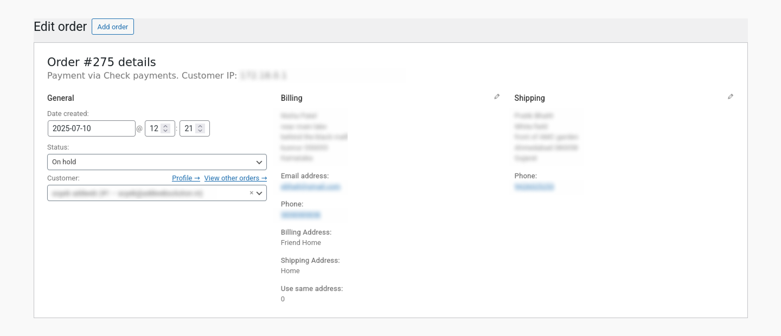Increase the hour with the up arrow
The height and width of the screenshot is (336, 781).
point(166,126)
